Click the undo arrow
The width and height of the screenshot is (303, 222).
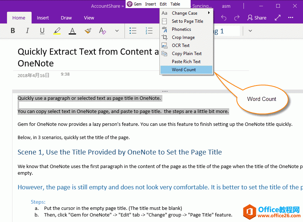224,18
